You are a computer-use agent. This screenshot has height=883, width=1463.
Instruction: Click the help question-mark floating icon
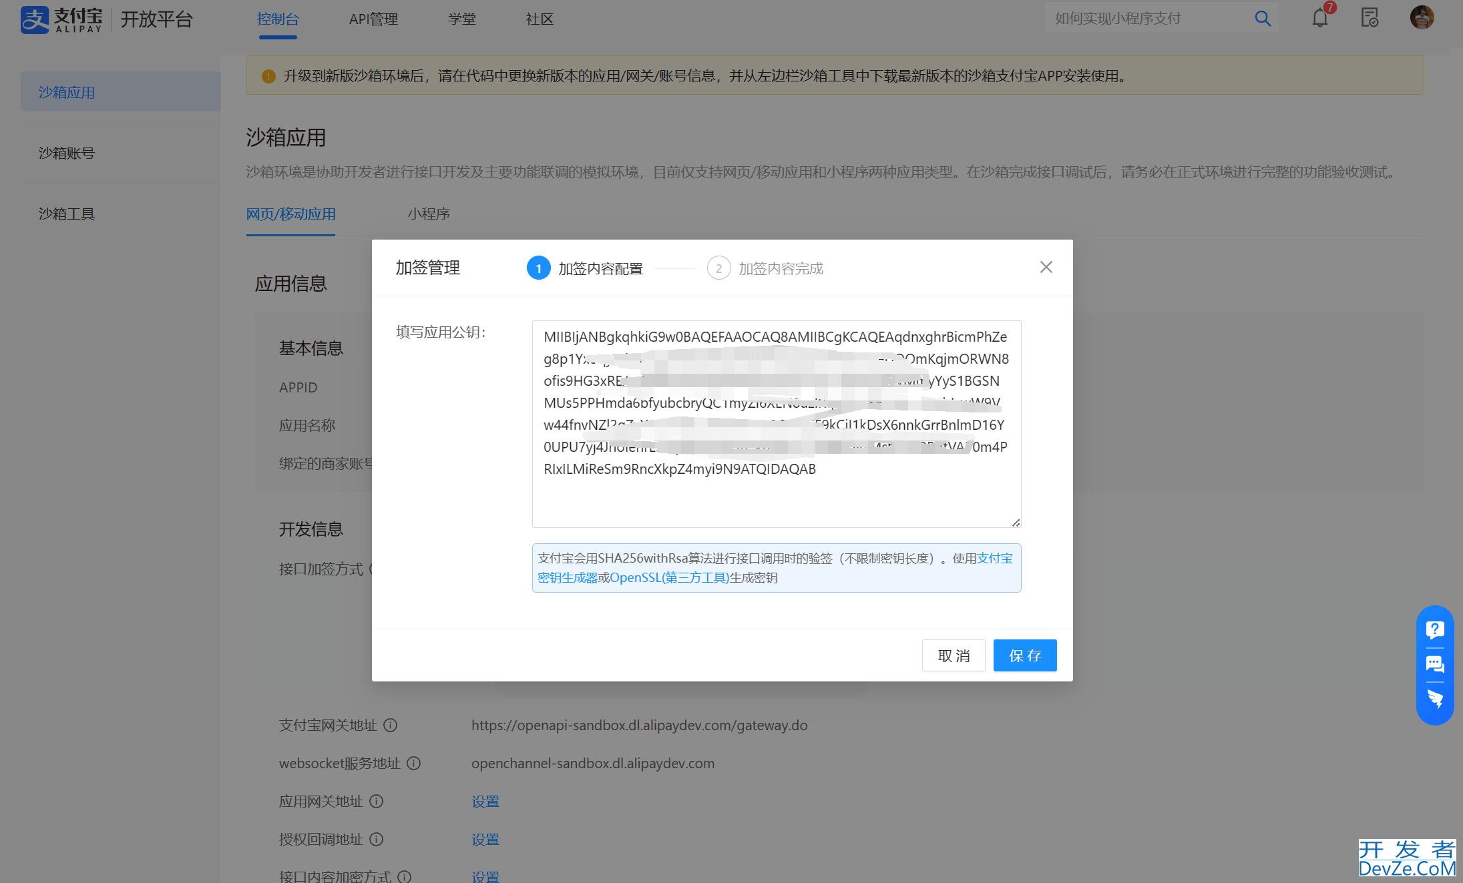coord(1435,629)
